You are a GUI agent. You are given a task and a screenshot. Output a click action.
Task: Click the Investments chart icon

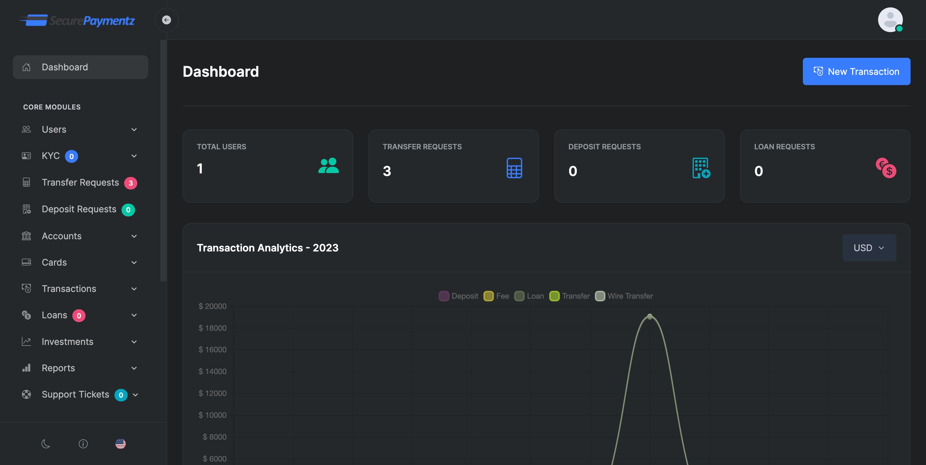pyautogui.click(x=26, y=341)
